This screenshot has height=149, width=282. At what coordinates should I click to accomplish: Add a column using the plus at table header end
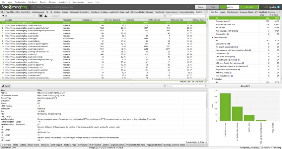(207, 20)
